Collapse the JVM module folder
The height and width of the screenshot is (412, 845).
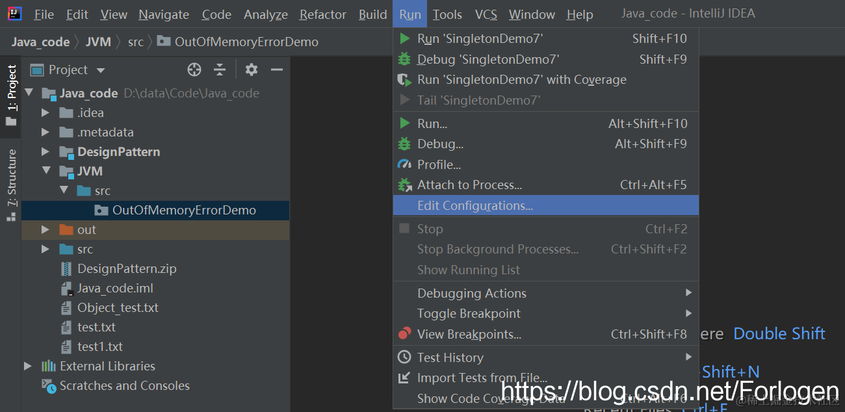[x=45, y=171]
